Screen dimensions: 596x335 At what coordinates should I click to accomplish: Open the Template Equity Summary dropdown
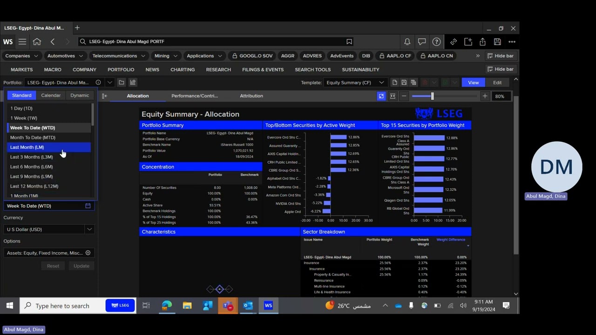tap(355, 82)
